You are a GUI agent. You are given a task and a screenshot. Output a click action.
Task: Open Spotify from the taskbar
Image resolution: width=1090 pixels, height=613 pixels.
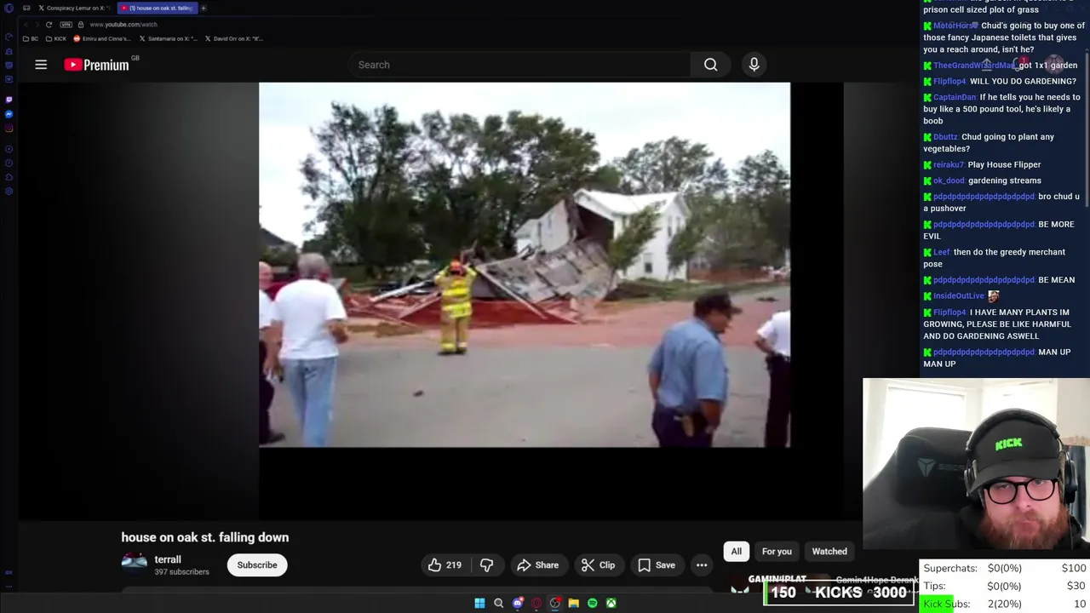[592, 603]
